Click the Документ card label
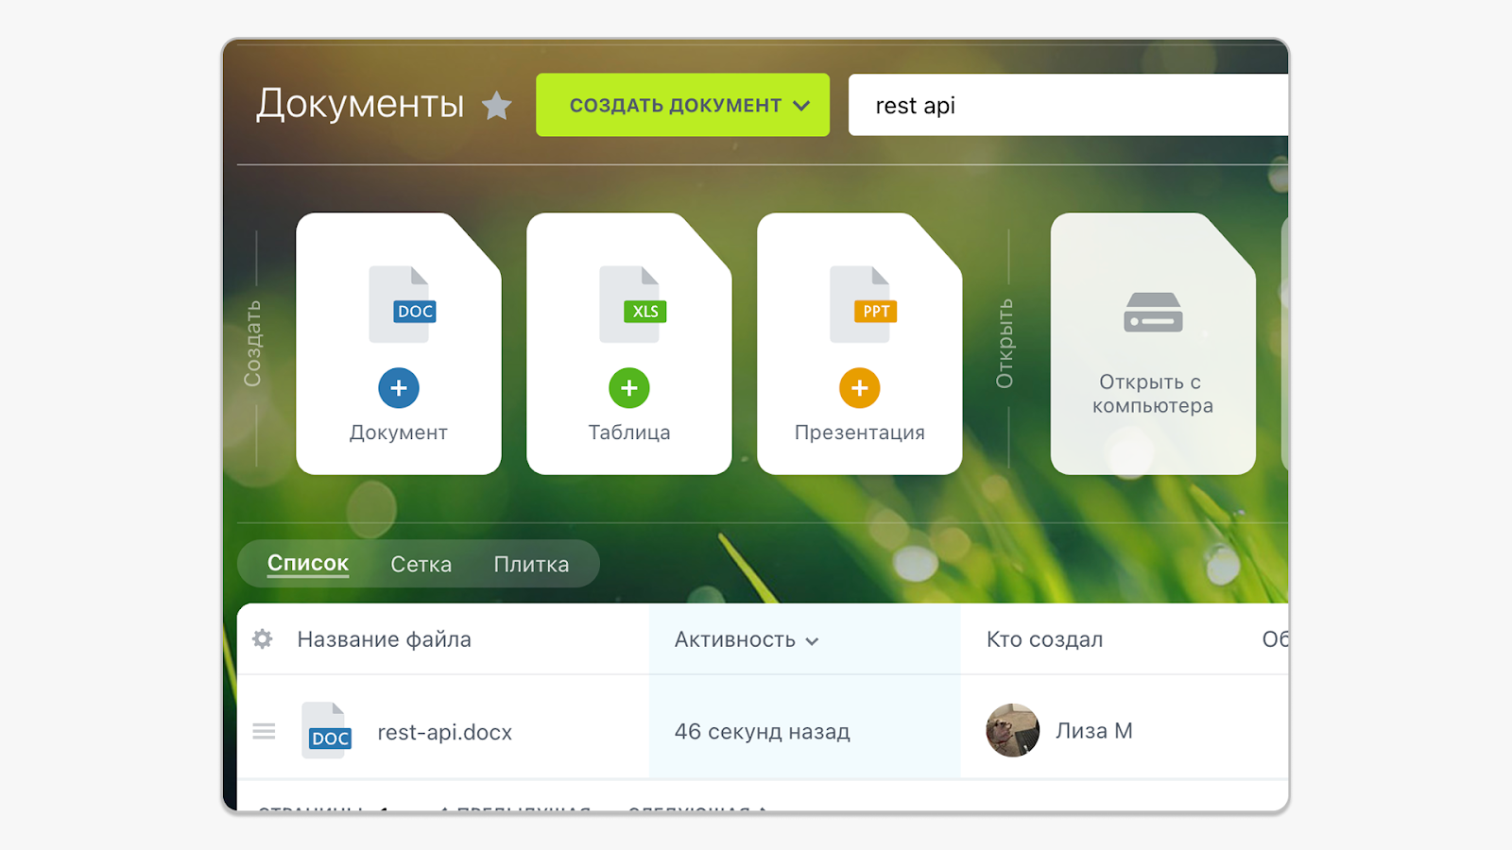Viewport: 1512px width, 850px height. [399, 433]
